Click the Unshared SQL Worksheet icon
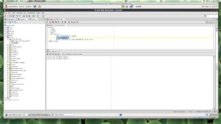 [x=69, y=22]
